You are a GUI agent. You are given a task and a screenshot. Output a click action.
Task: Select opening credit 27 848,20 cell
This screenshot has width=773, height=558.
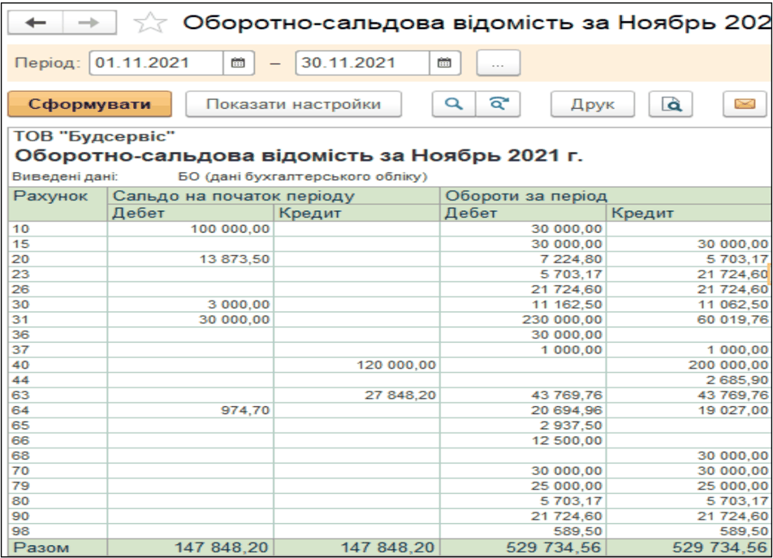tap(357, 396)
